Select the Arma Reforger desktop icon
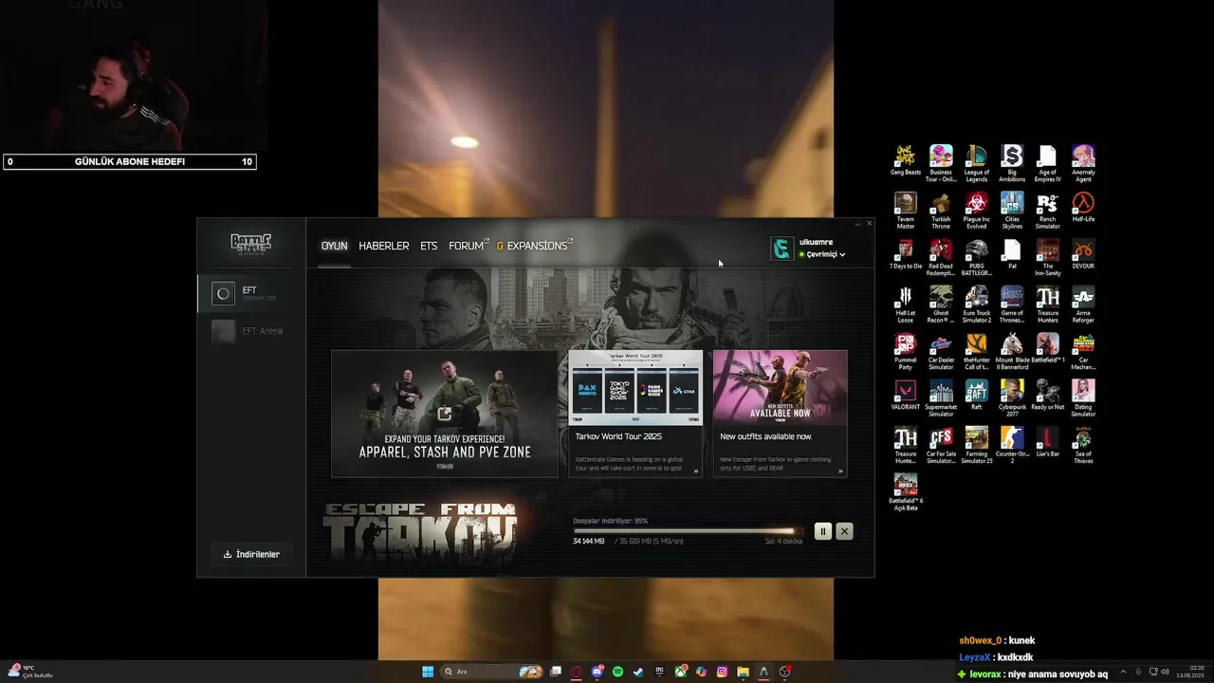Image resolution: width=1214 pixels, height=683 pixels. [1083, 305]
